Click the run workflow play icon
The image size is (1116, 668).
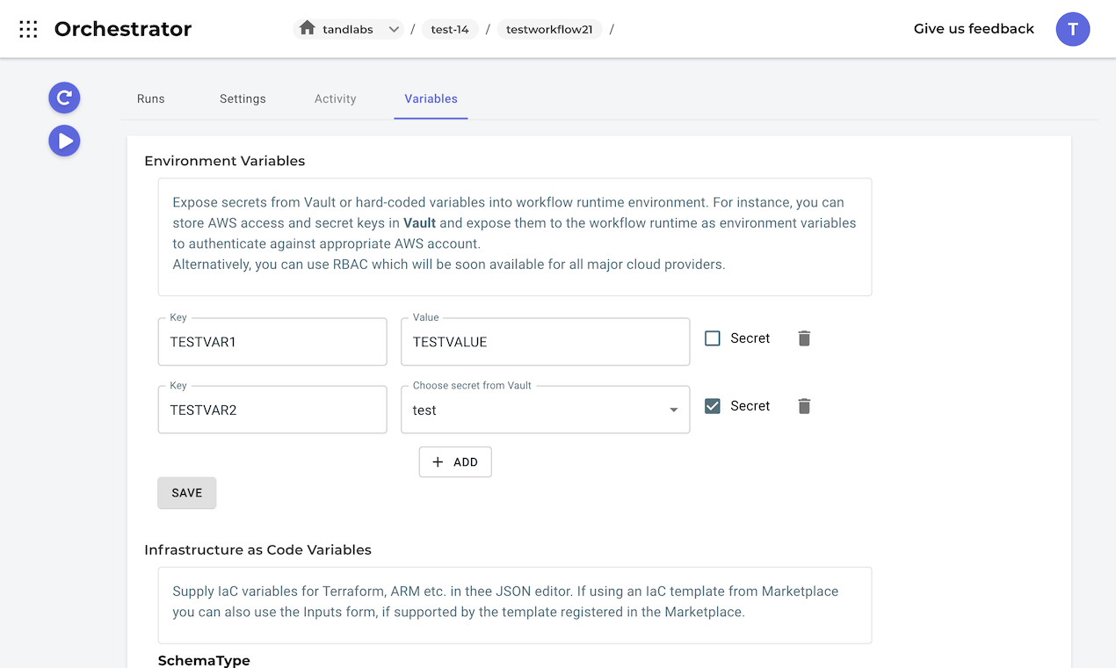tap(64, 141)
